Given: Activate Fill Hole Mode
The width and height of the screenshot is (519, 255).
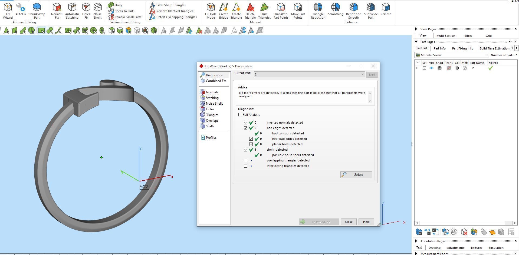Looking at the screenshot, I should pyautogui.click(x=211, y=11).
